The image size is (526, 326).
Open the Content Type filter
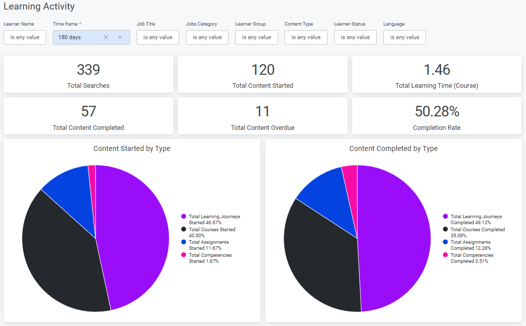[x=305, y=37]
